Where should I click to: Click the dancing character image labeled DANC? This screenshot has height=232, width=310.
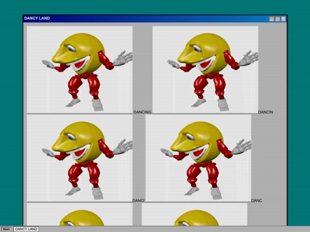pyautogui.click(x=198, y=158)
